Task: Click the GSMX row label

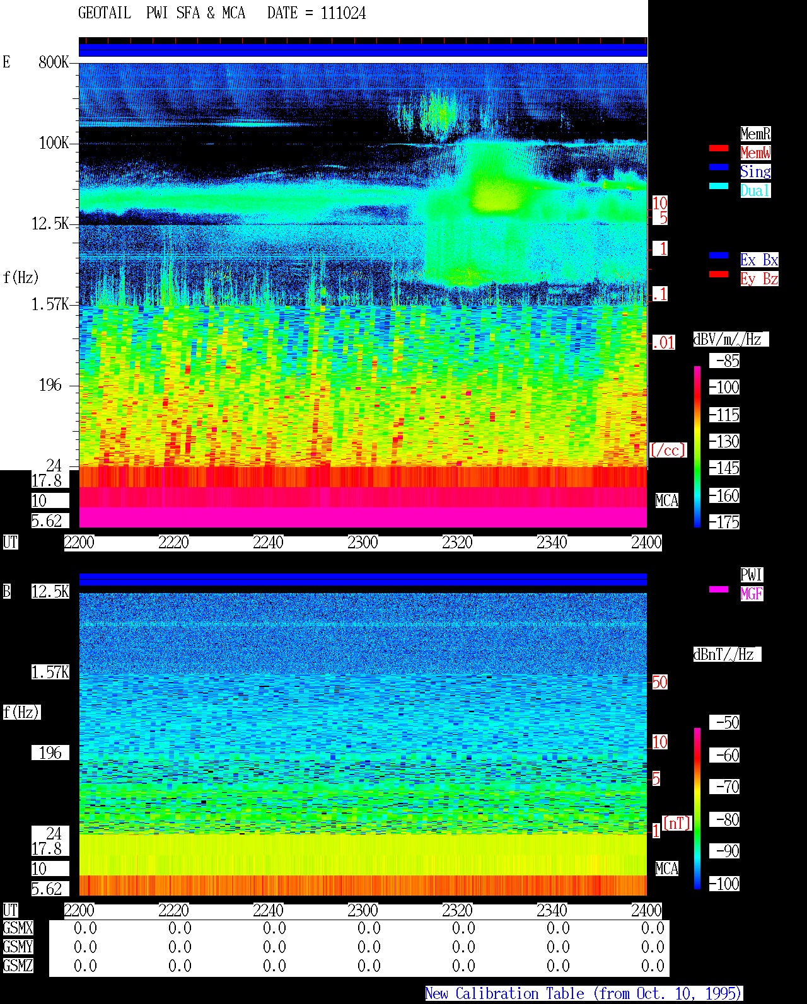Action: 18,928
